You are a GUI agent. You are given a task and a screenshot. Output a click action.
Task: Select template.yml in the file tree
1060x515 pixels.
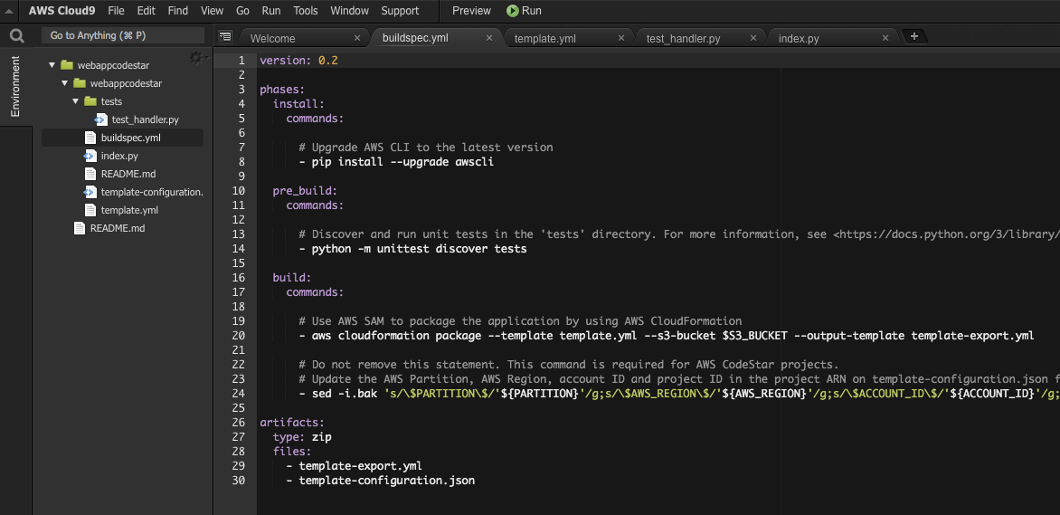130,211
